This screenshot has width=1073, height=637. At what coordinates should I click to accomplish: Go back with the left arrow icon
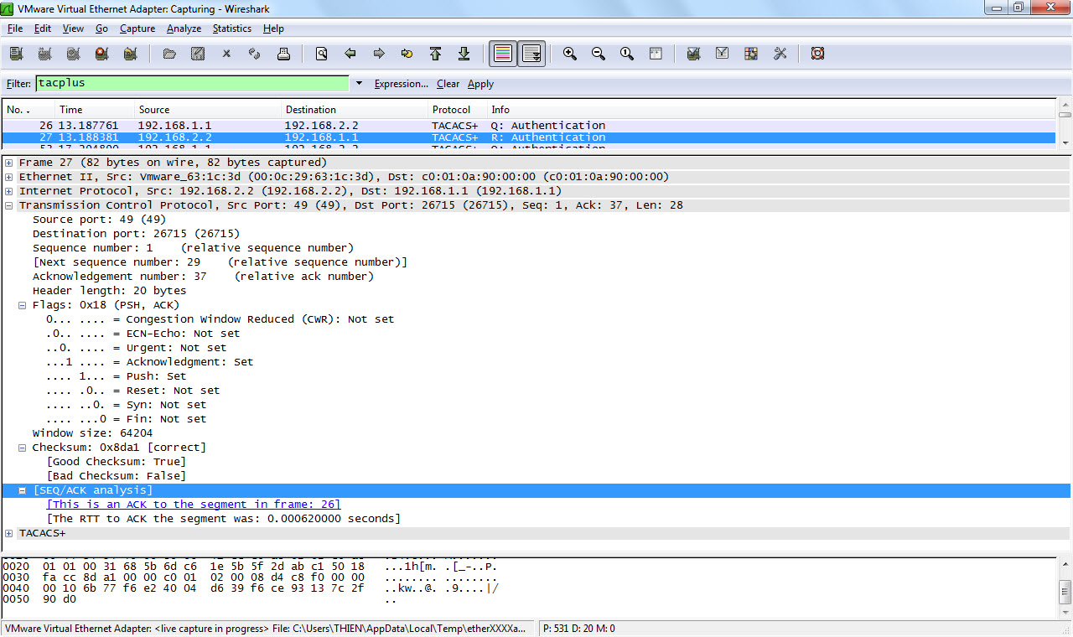(x=350, y=54)
